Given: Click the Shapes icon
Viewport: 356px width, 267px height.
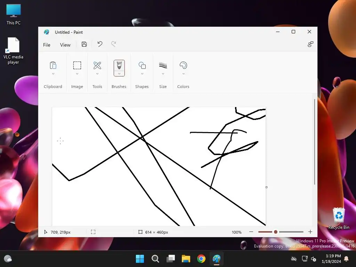Looking at the screenshot, I should point(142,65).
